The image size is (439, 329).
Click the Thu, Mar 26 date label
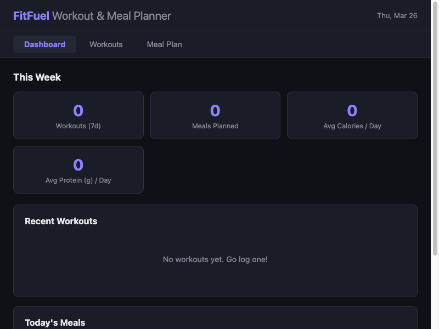(398, 16)
